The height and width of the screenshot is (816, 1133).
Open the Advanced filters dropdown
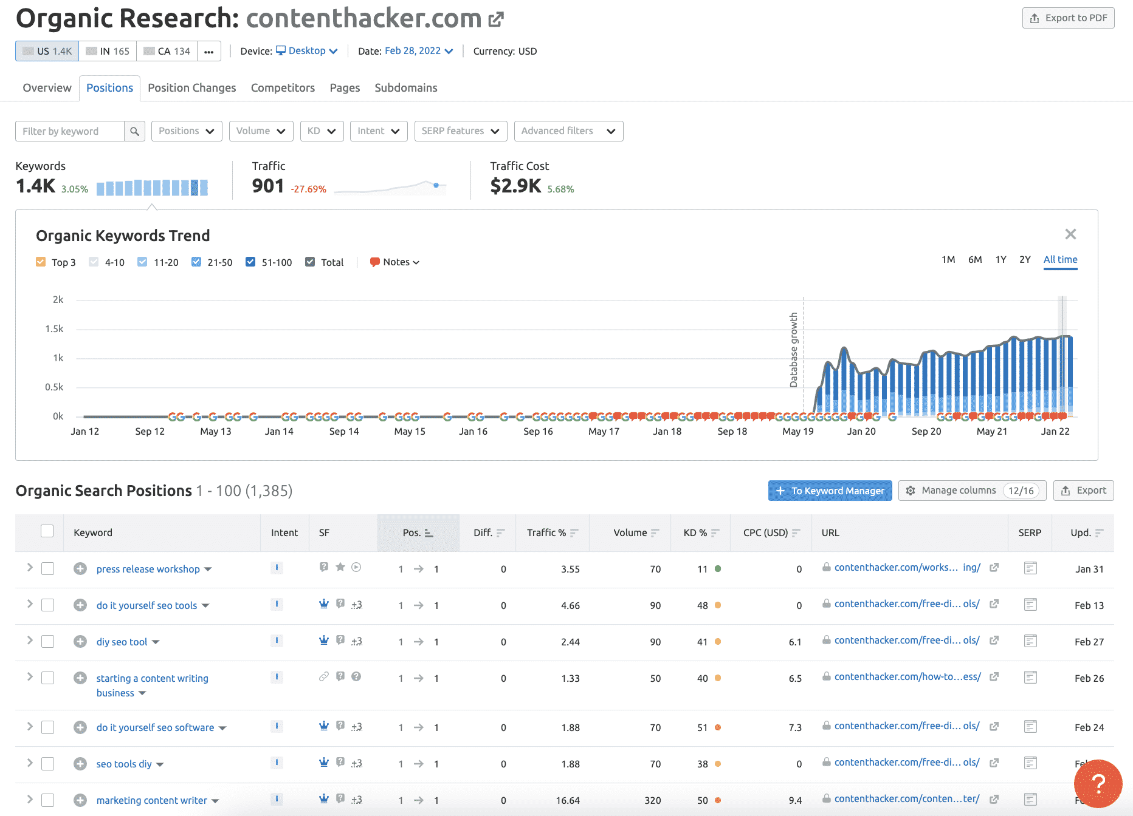point(568,131)
